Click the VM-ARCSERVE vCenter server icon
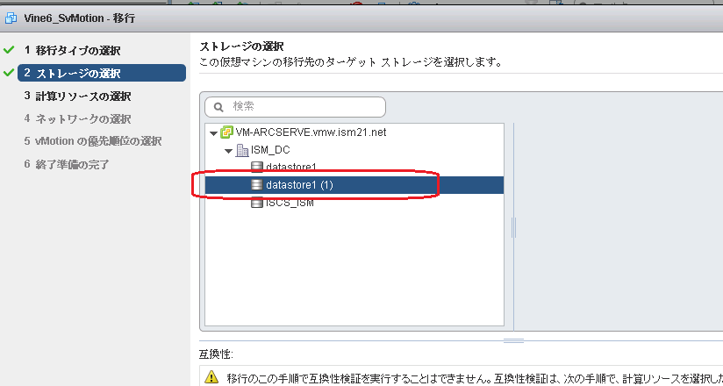The image size is (723, 386). pyautogui.click(x=227, y=132)
